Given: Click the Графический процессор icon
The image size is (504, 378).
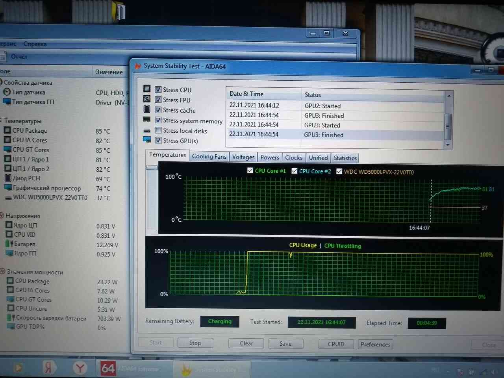Looking at the screenshot, I should pyautogui.click(x=8, y=187).
